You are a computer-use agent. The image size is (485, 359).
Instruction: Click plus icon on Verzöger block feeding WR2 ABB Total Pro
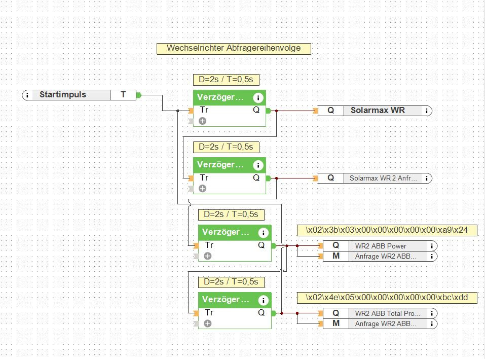208,324
